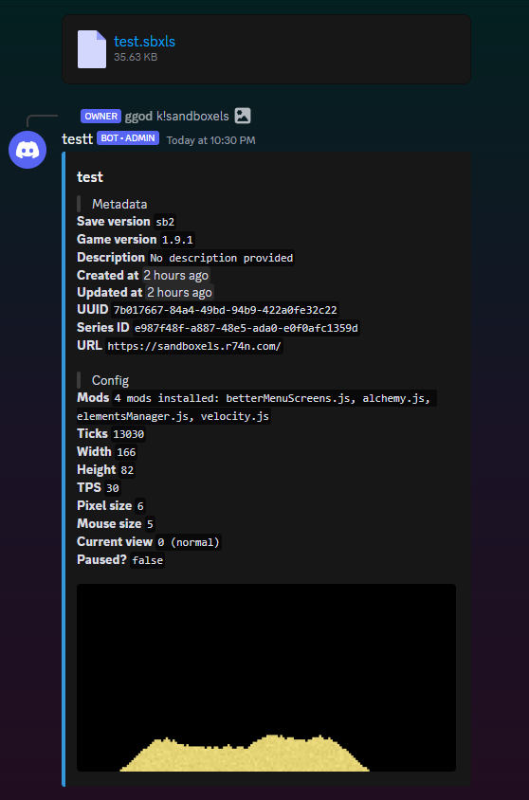Click the Series ID code value
The height and width of the screenshot is (800, 529).
coord(246,328)
